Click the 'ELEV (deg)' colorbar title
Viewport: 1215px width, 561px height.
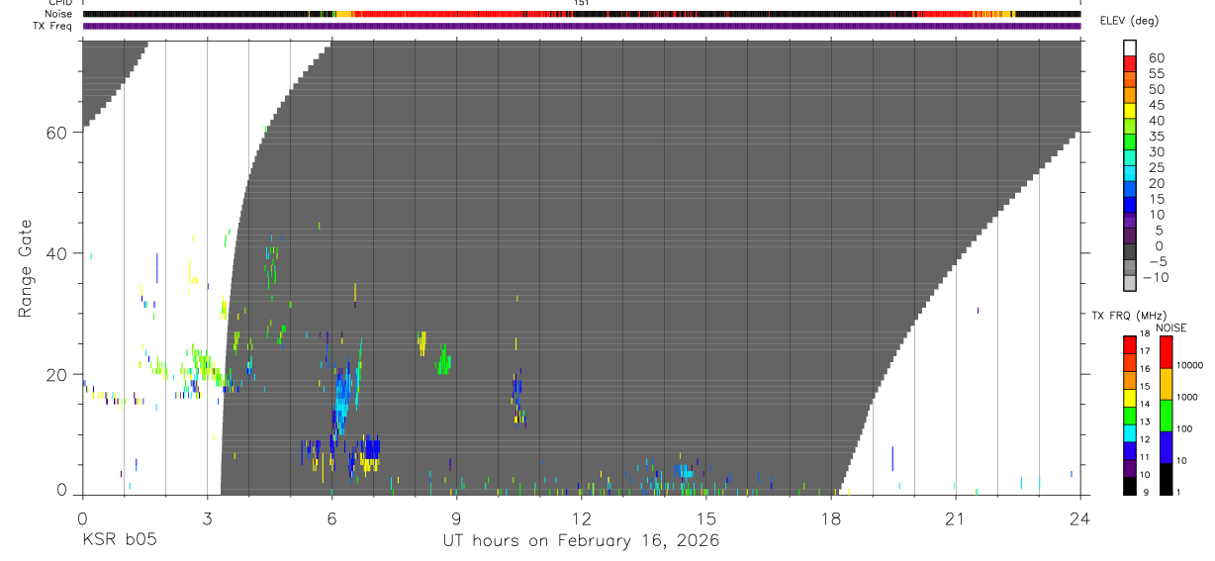[x=1130, y=21]
